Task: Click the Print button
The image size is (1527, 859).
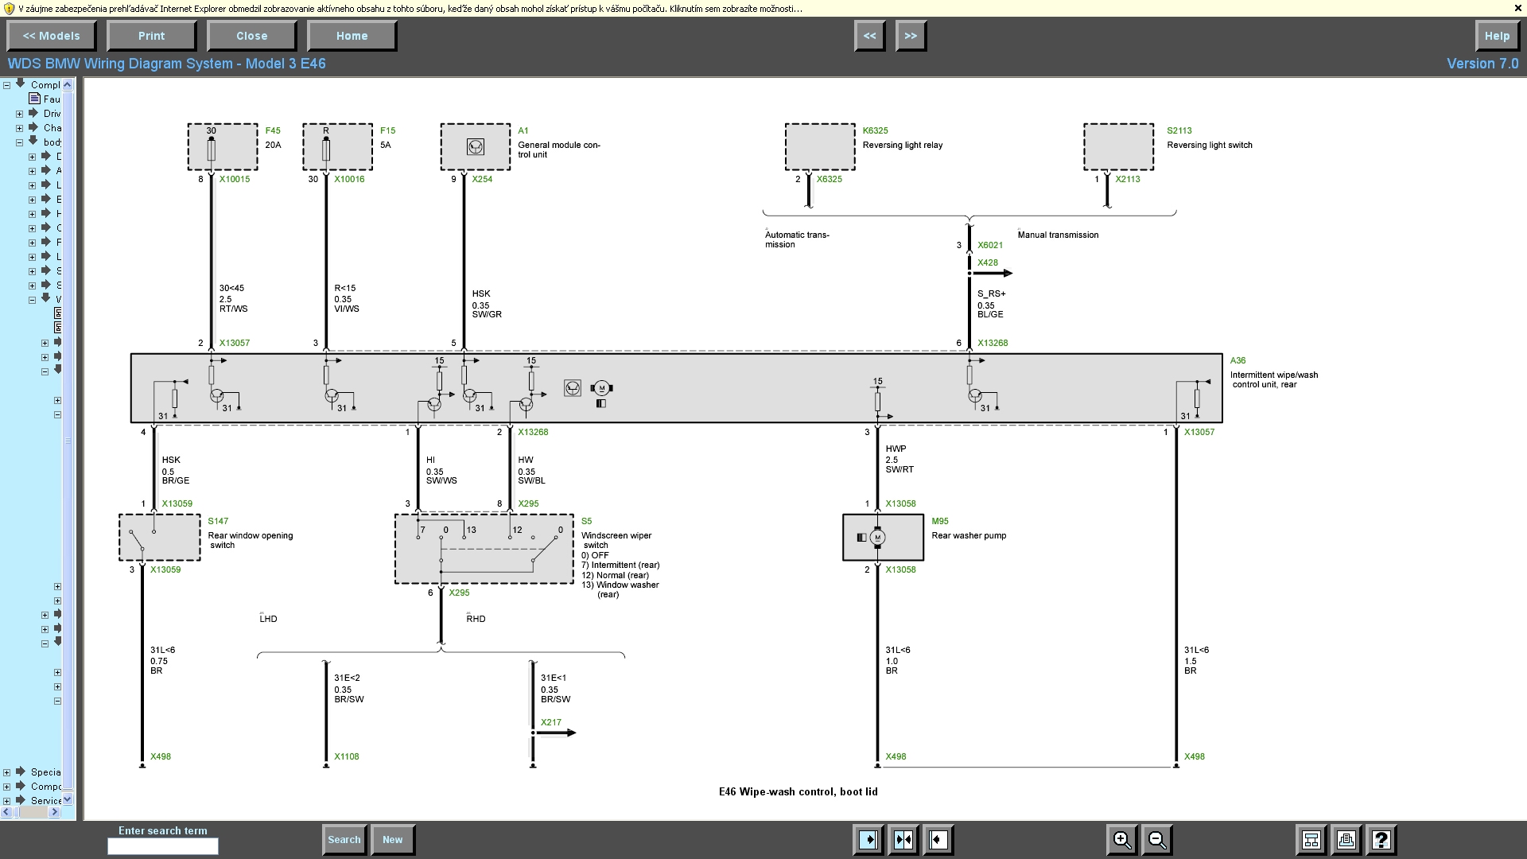Action: (x=152, y=36)
